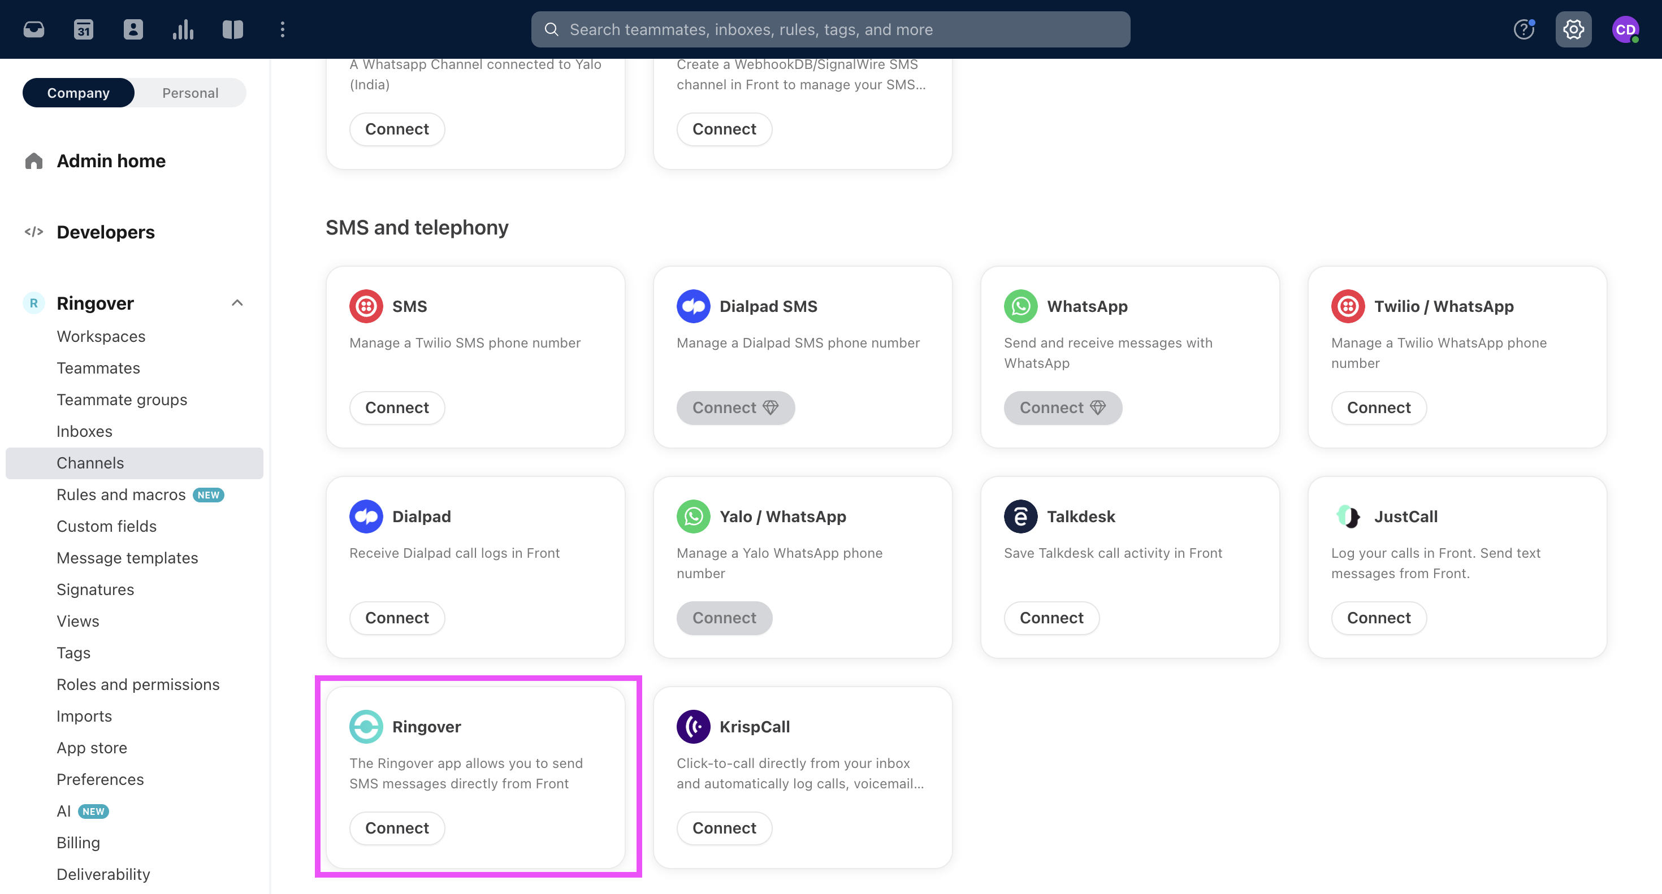Open Signatures in sidebar
Screen dimensions: 1662x894
(x=96, y=589)
